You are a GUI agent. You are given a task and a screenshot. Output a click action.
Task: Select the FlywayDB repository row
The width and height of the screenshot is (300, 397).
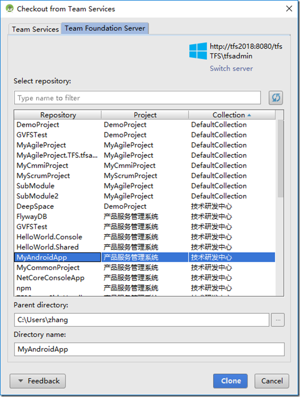pyautogui.click(x=145, y=216)
